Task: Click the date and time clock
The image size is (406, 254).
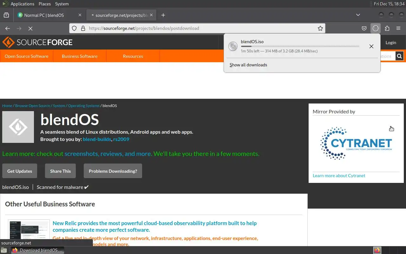Action: (x=389, y=4)
